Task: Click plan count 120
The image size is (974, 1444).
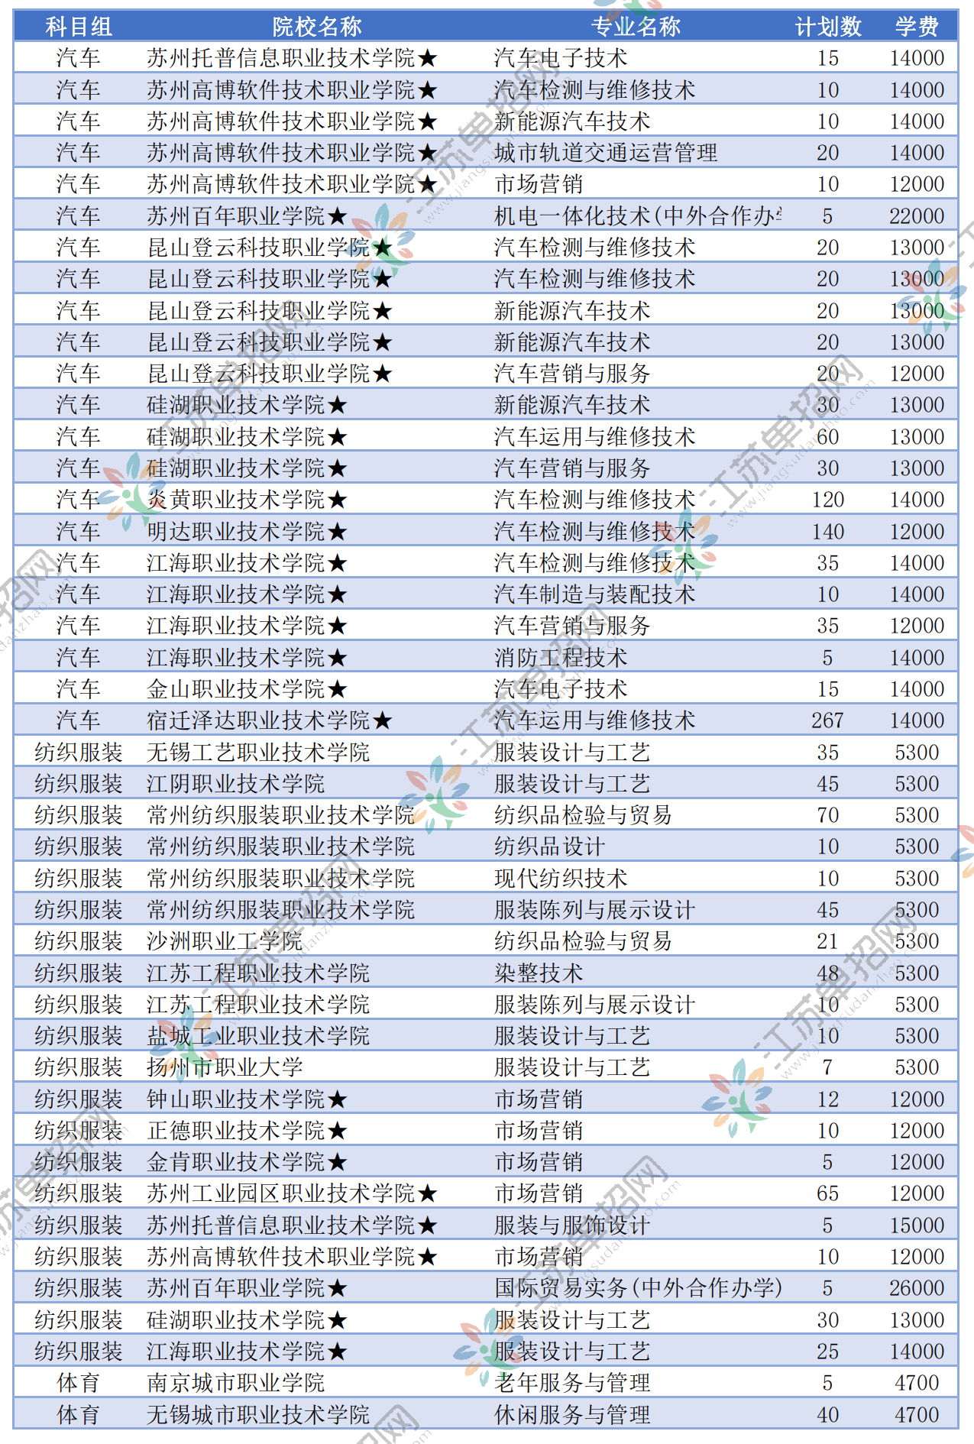Action: (x=828, y=500)
